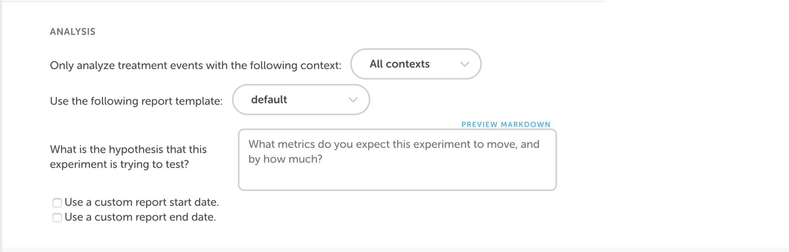789x252 pixels.
Task: Click "PREVIEW MARKDOWN" above the text box
Action: pos(505,124)
